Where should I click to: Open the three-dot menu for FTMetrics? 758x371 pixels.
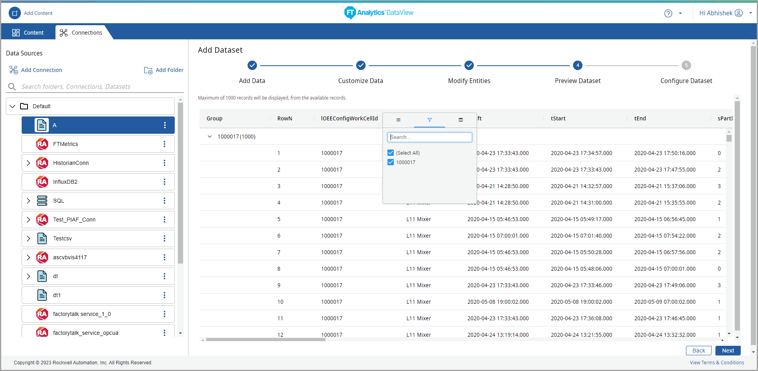coord(165,144)
